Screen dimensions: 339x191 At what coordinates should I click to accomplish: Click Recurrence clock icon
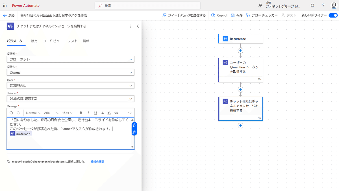[225, 39]
